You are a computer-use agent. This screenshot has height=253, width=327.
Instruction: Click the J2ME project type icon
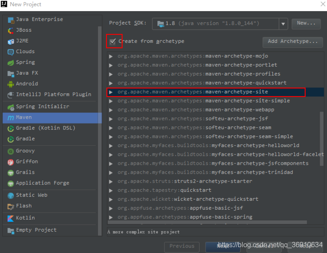click(11, 41)
